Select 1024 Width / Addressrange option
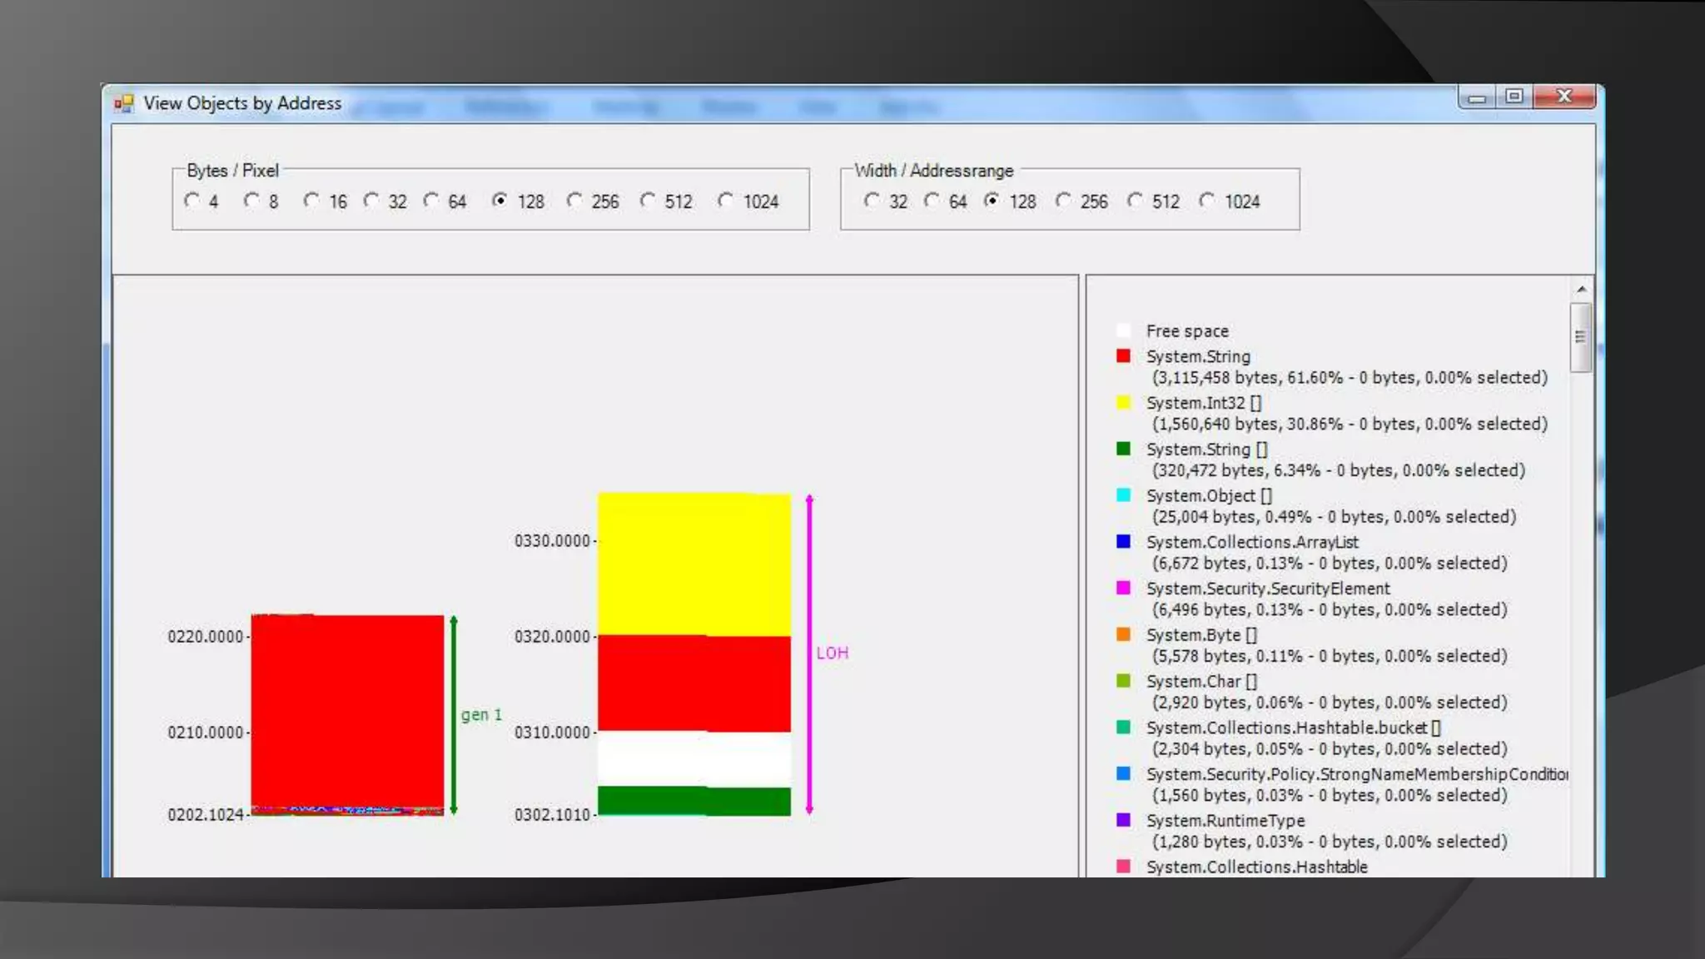The image size is (1705, 959). (1207, 201)
